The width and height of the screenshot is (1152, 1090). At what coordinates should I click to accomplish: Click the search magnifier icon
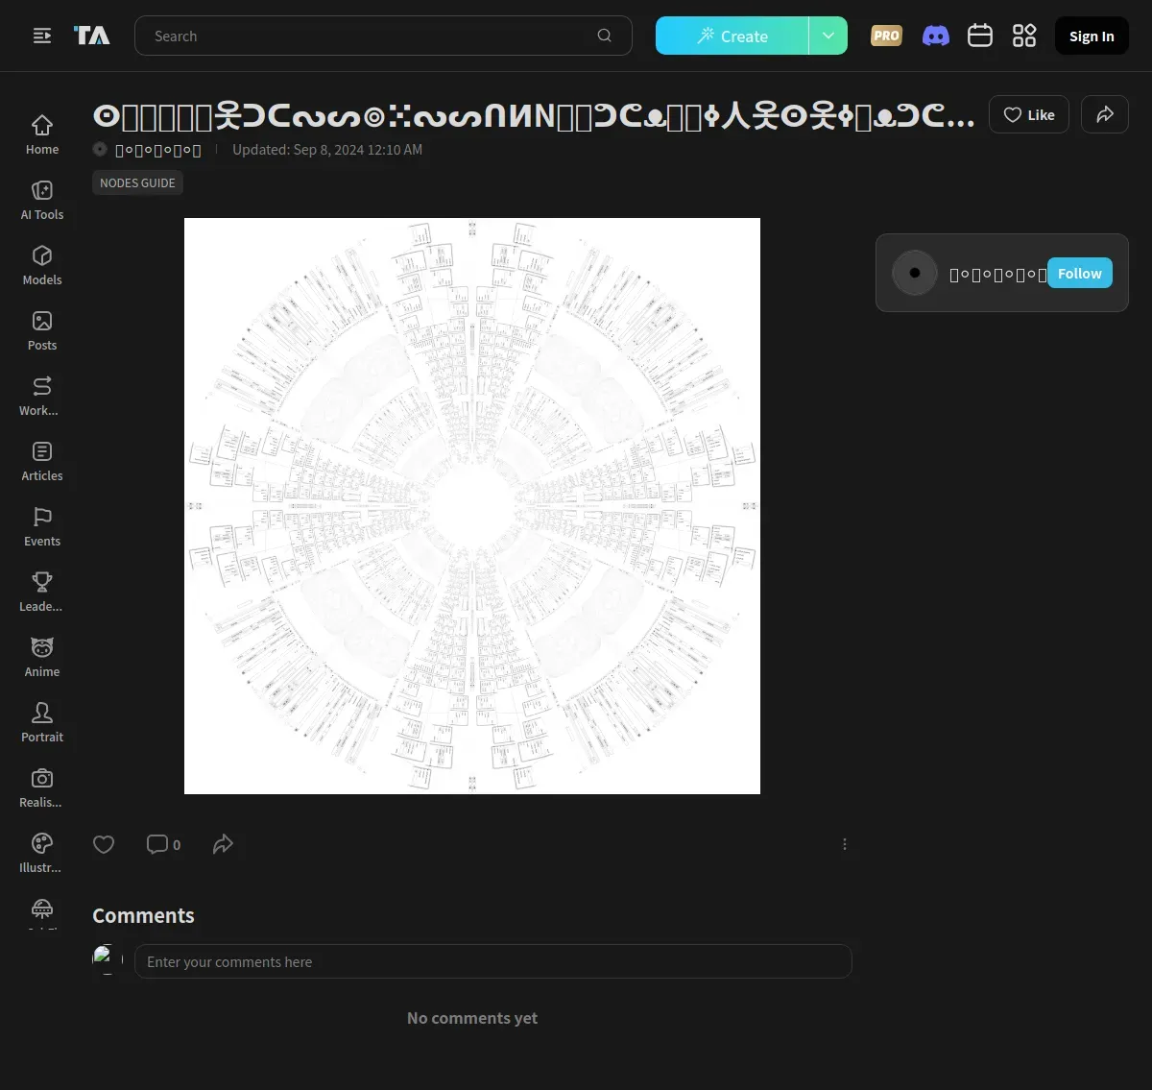point(605,36)
